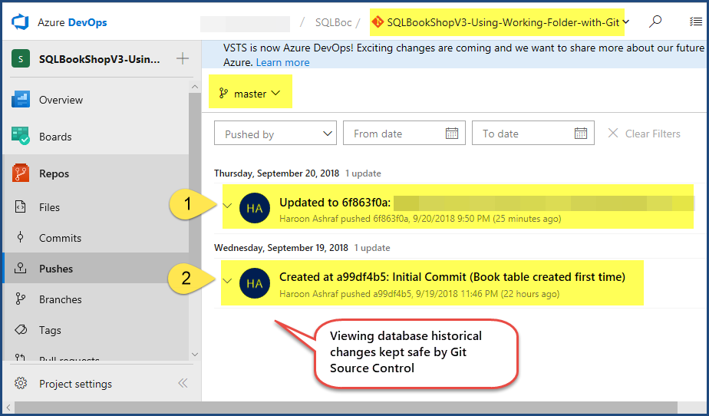Viewport: 709px width, 416px height.
Task: Click the Repos icon in sidebar
Action: coord(21,173)
